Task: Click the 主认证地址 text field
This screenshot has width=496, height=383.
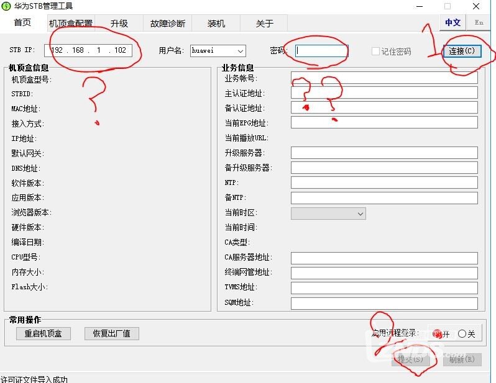Action: pyautogui.click(x=383, y=93)
